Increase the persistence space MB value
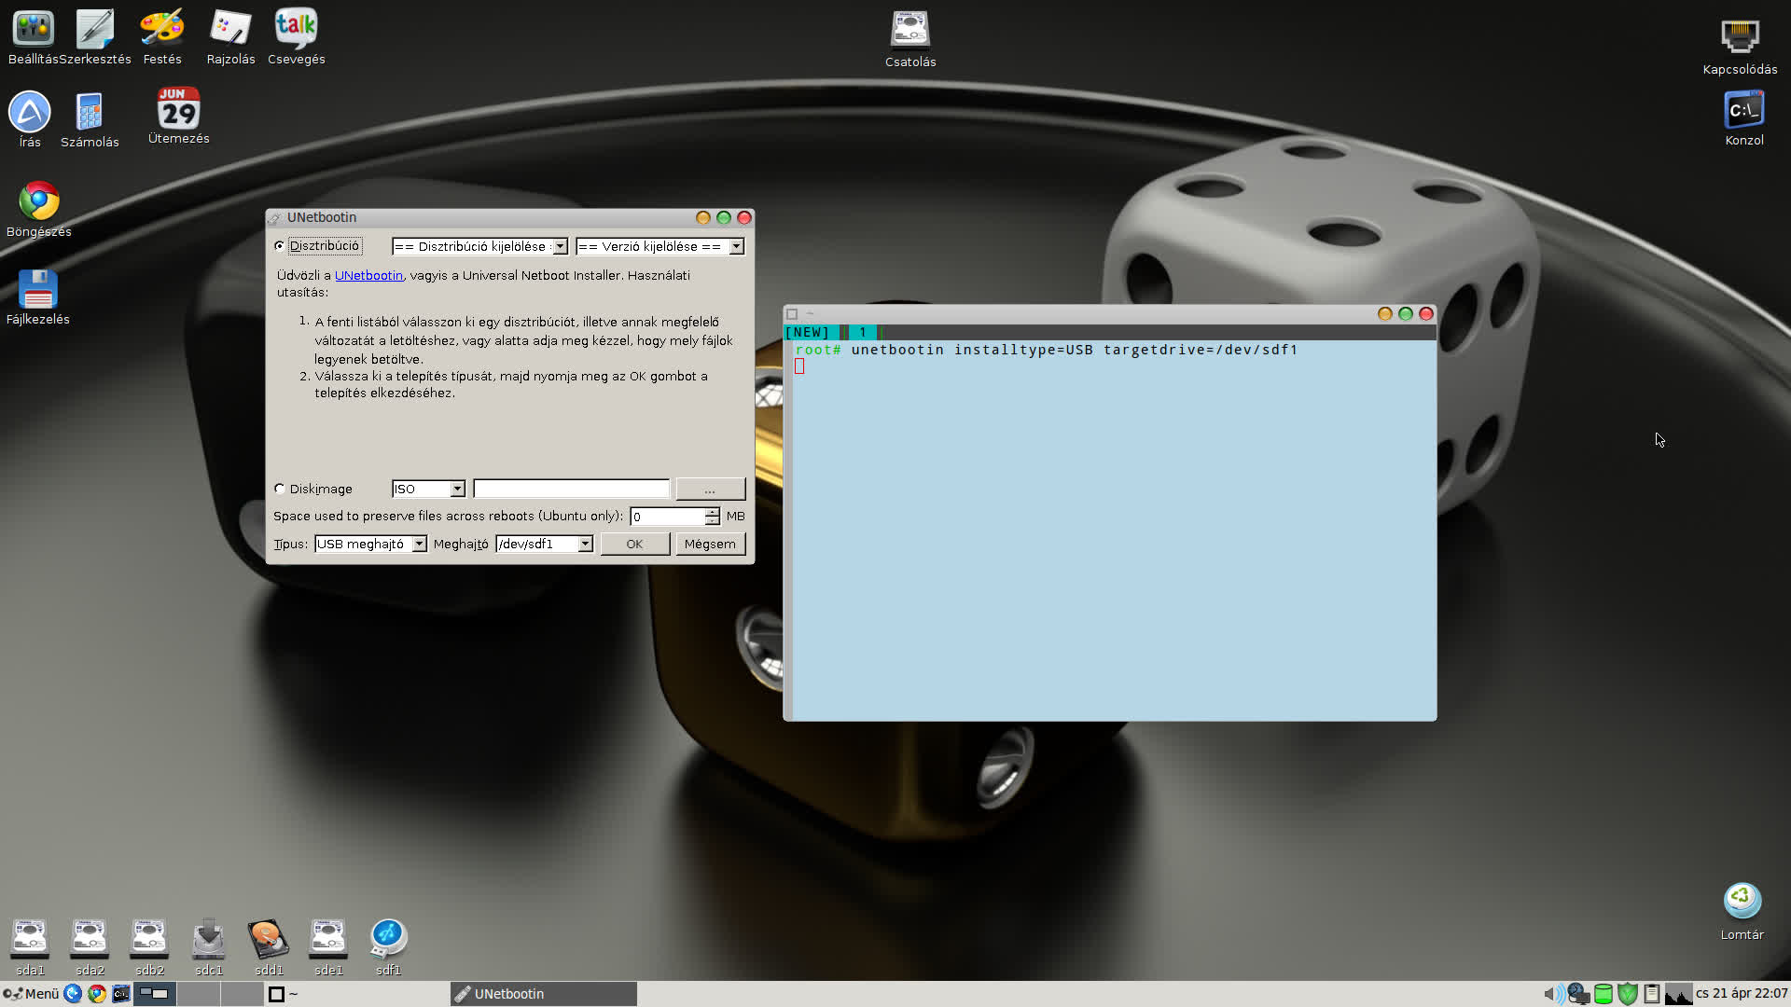Image resolution: width=1791 pixels, height=1007 pixels. (x=713, y=511)
